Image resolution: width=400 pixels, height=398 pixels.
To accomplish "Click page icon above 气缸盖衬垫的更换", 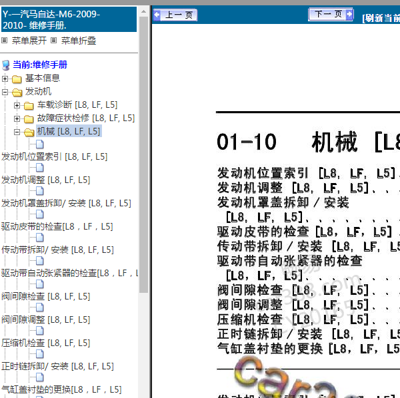I will click(x=39, y=377).
